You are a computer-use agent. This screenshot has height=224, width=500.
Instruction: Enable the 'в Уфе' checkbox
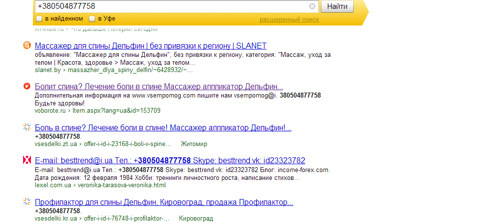(92, 19)
